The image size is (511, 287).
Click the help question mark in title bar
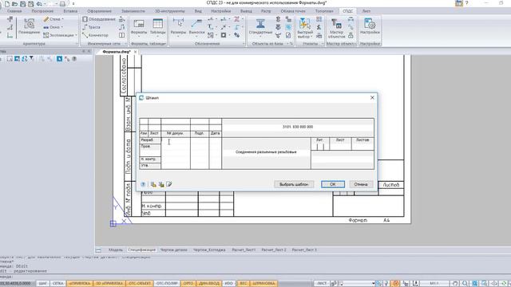tap(466, 3)
